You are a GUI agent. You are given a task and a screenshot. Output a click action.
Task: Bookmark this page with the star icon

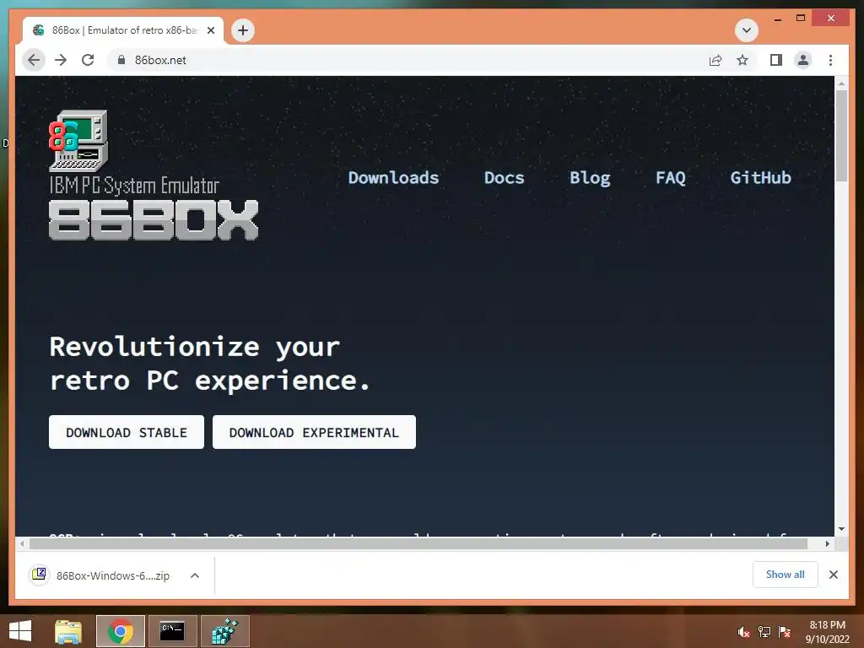coord(742,60)
